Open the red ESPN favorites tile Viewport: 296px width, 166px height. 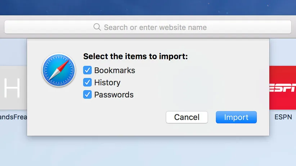click(283, 88)
